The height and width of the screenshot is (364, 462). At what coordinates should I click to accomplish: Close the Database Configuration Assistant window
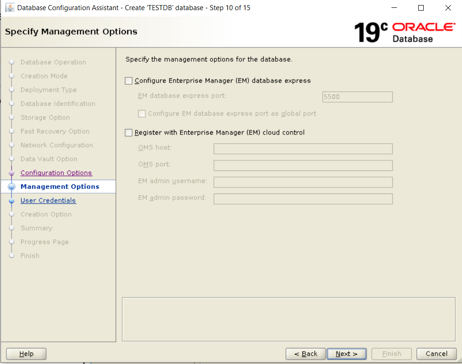tap(448, 8)
